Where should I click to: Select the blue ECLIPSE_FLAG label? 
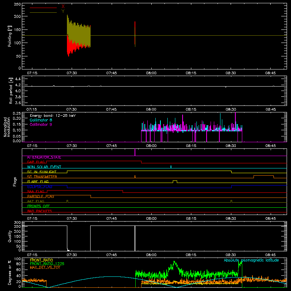(40, 187)
